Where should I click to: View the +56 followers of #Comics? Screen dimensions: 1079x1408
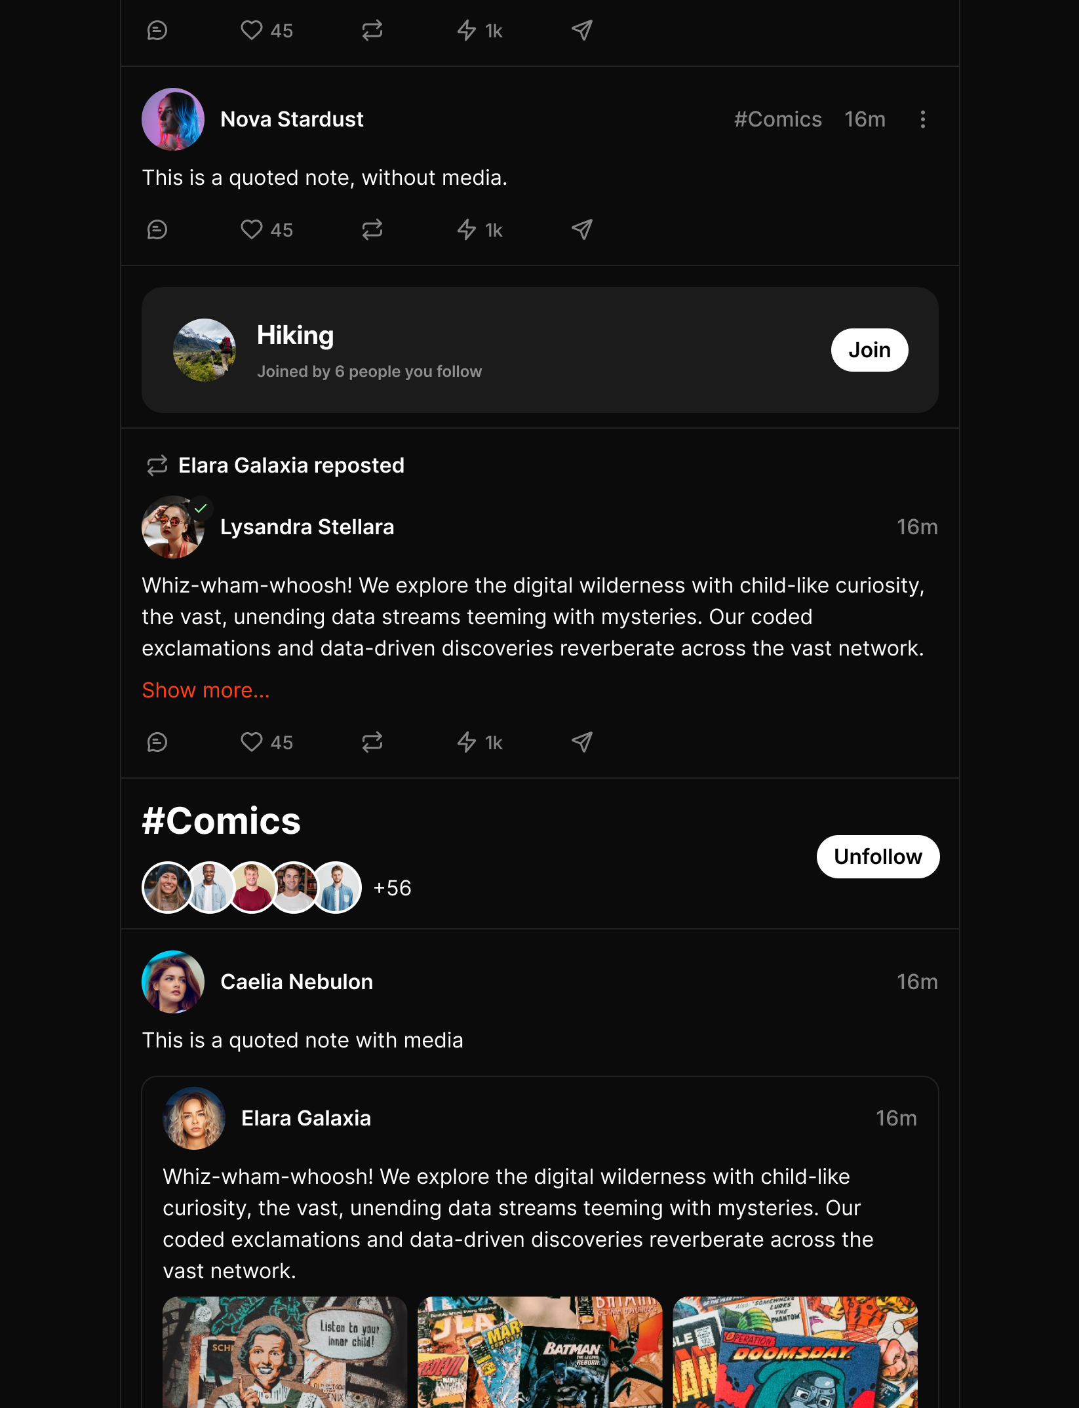[x=392, y=888]
